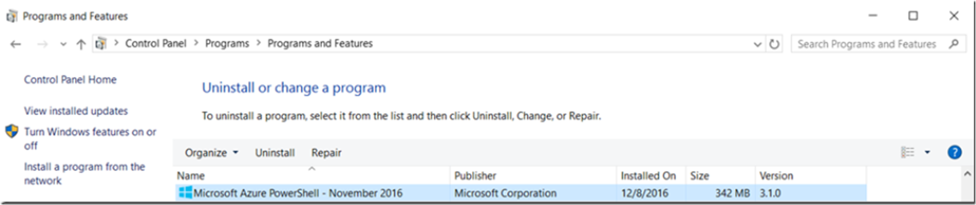Click Microsoft Corporation publisher cell
The width and height of the screenshot is (976, 205).
point(505,193)
